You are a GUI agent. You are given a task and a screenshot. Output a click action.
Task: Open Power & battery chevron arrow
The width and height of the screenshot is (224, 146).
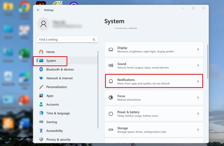(198, 114)
